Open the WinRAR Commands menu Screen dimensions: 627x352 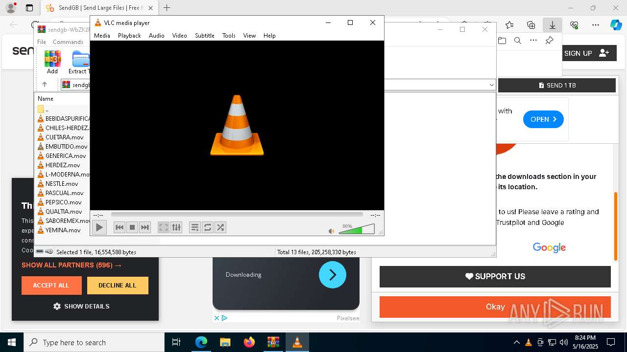[x=68, y=42]
